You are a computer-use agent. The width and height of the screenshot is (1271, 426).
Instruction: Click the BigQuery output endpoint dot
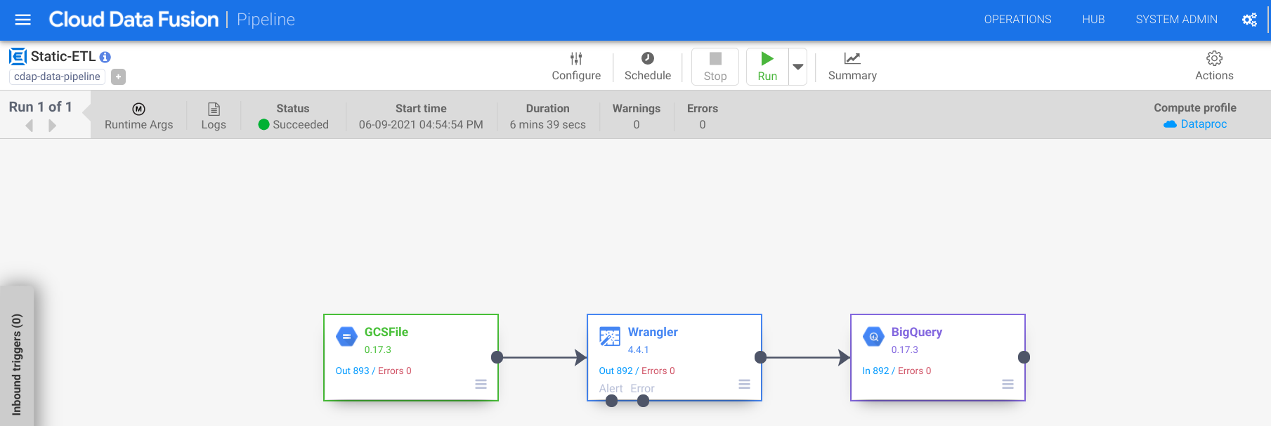click(x=1024, y=357)
